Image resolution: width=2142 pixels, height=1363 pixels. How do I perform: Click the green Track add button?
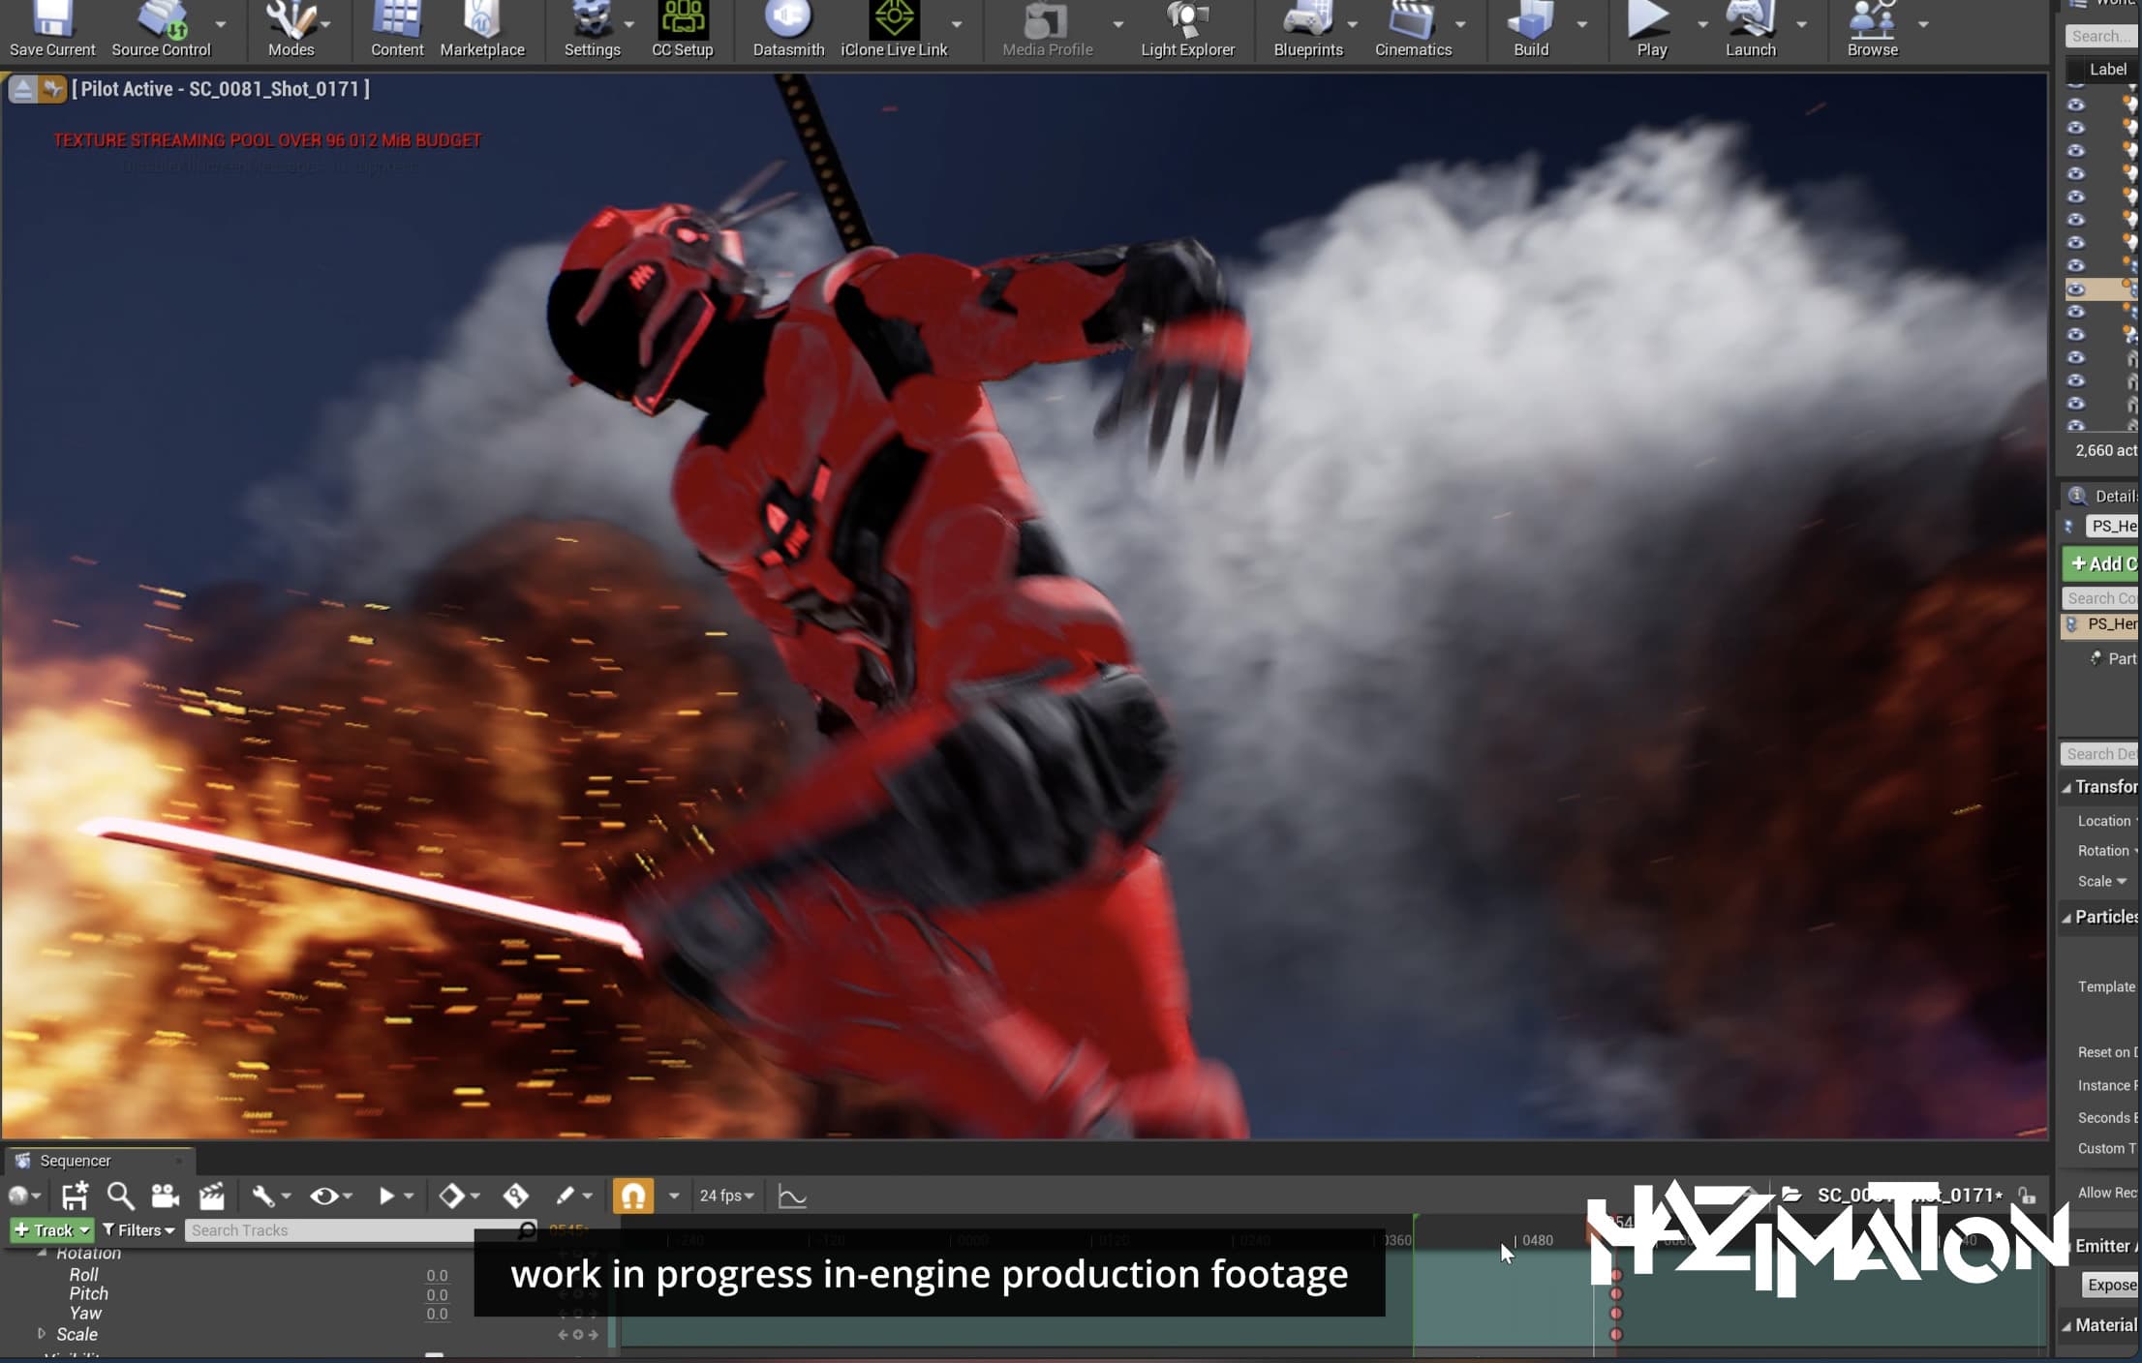click(51, 1229)
